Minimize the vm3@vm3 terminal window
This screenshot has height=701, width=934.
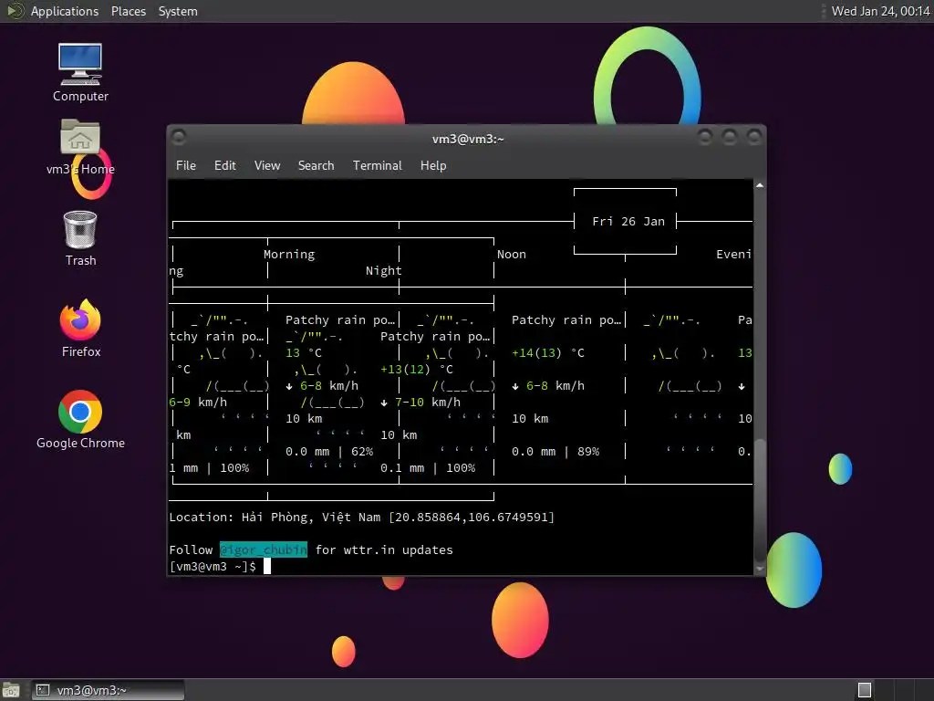coord(705,138)
